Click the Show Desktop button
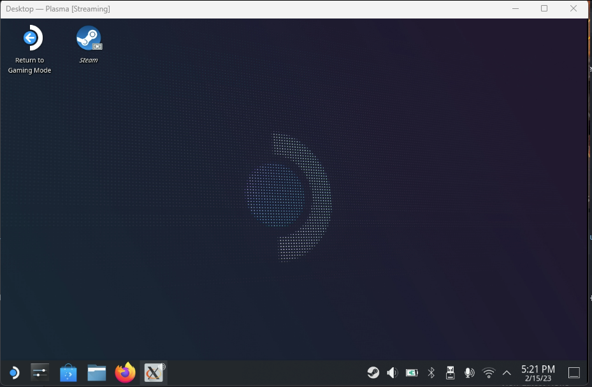 [574, 372]
